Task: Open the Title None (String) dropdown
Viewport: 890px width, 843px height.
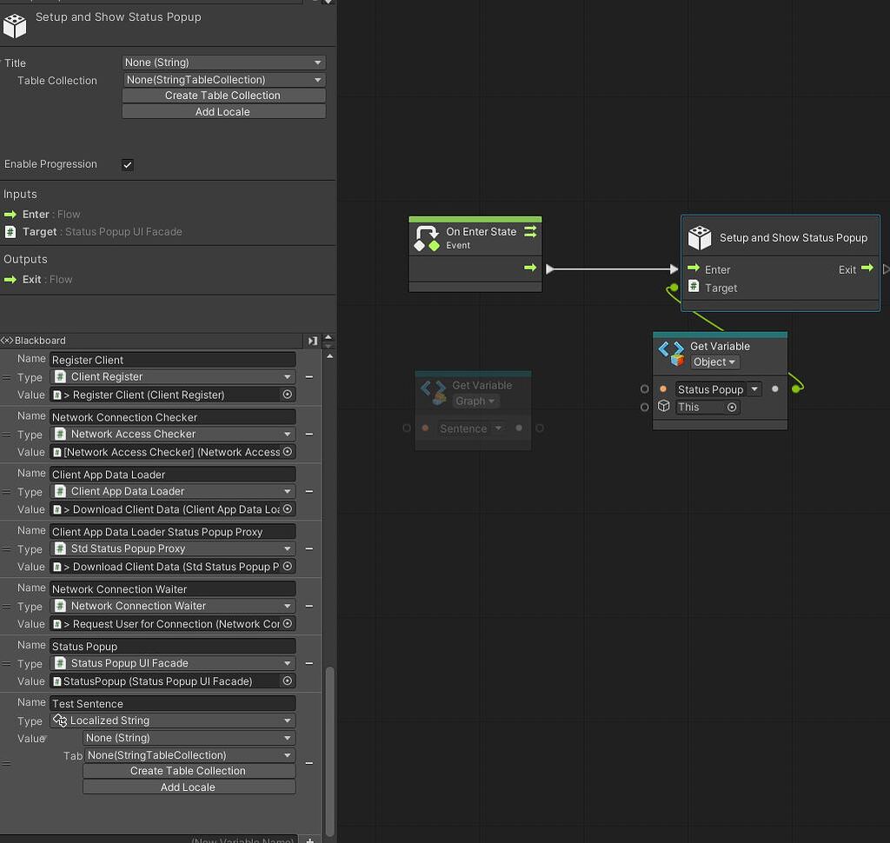Action: click(223, 63)
